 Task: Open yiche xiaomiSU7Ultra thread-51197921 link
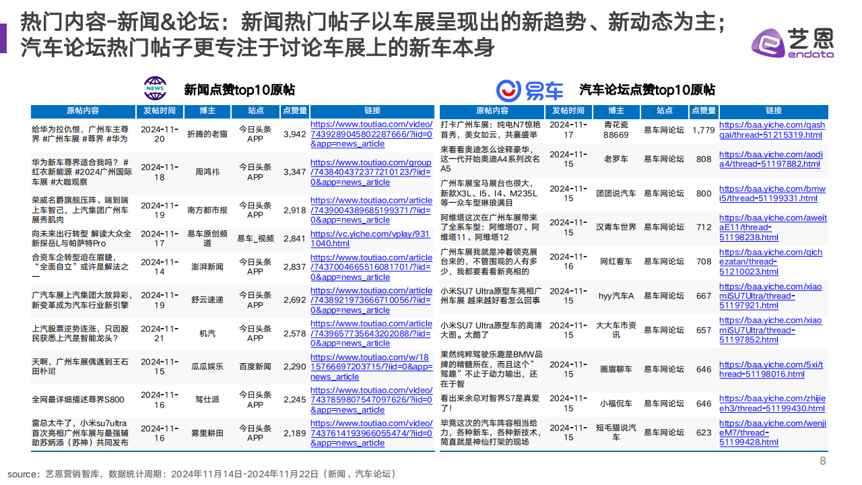[771, 296]
